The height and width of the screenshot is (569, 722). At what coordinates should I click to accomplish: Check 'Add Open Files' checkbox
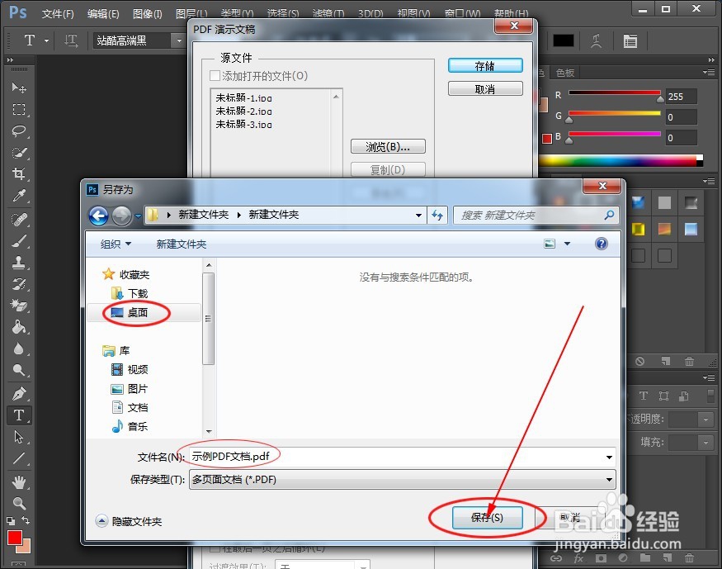[x=215, y=75]
